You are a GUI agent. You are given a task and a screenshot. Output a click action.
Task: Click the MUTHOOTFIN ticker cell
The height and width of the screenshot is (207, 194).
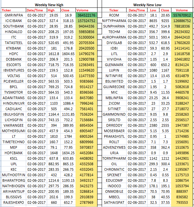(14, 175)
